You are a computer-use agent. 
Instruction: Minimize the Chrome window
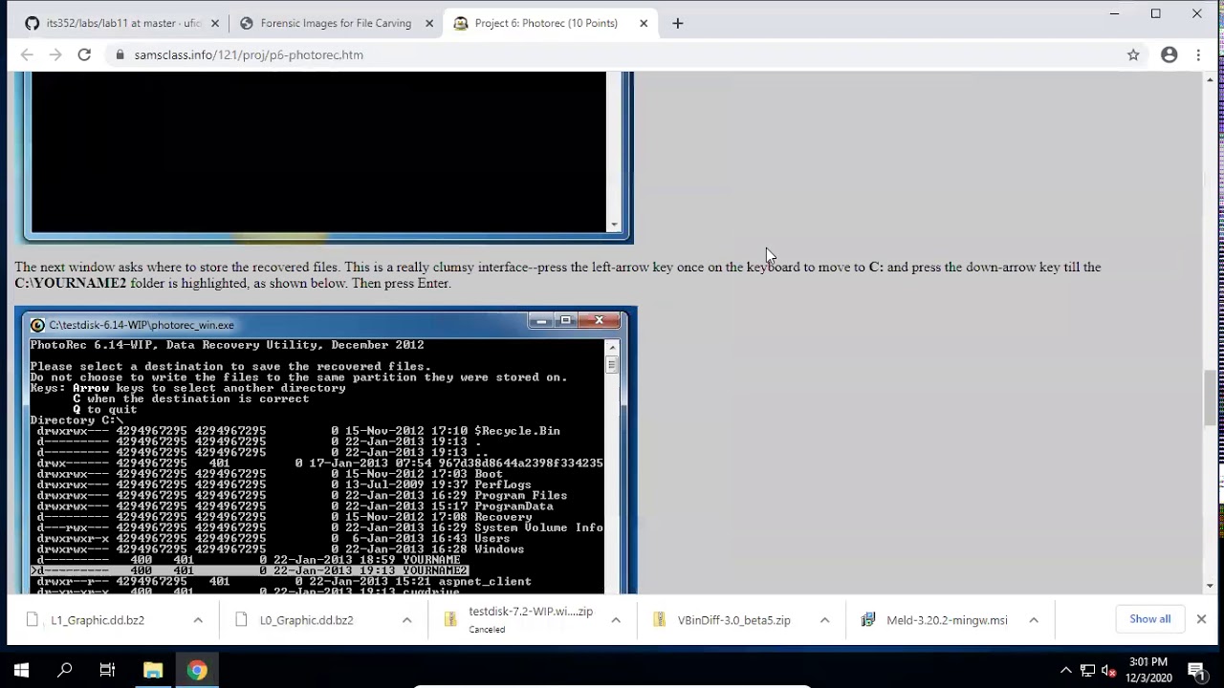(1114, 13)
